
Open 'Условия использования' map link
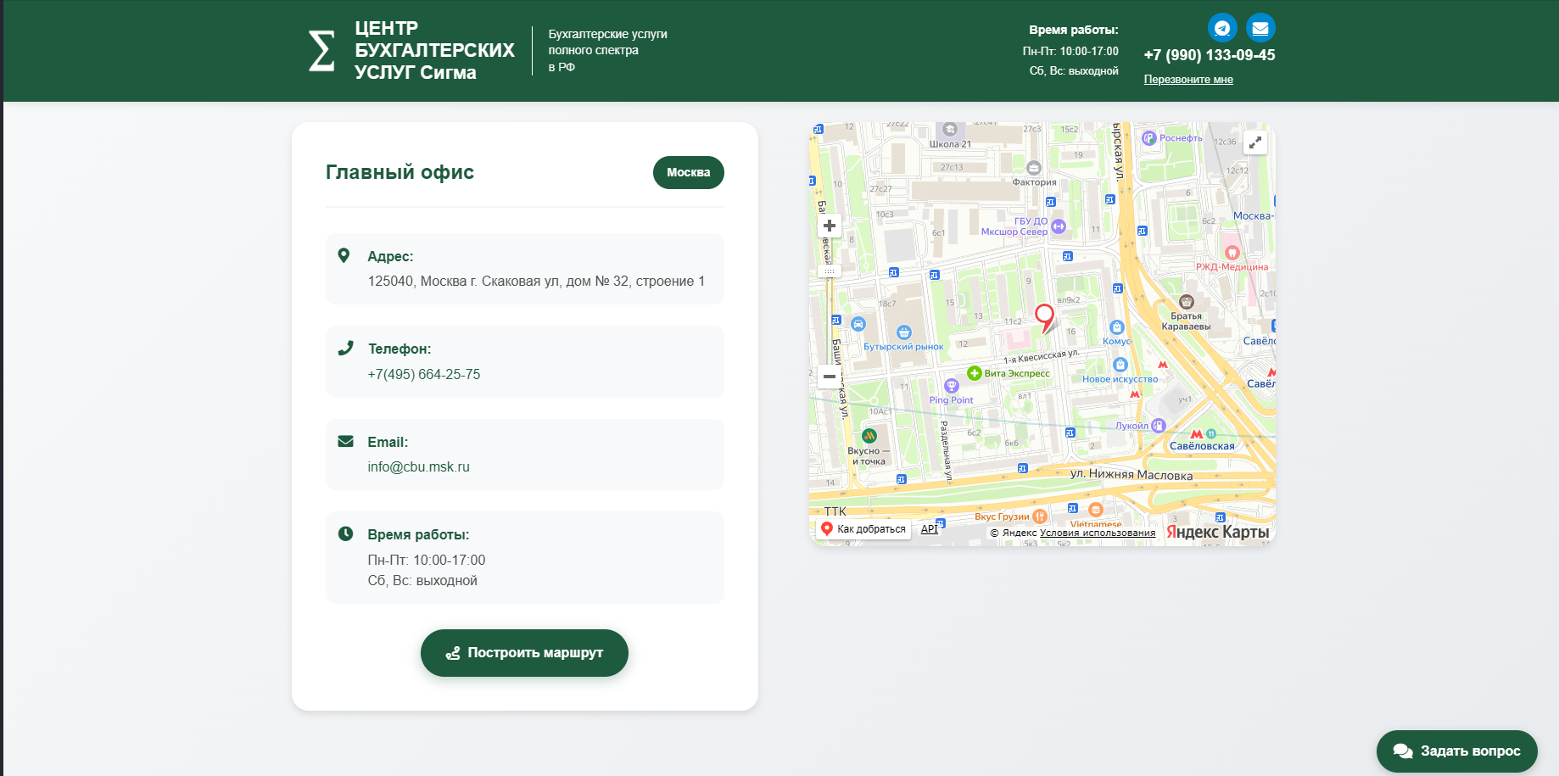tap(1098, 533)
